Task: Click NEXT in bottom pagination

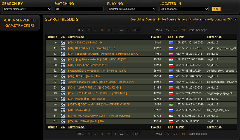Action: [x=137, y=134]
